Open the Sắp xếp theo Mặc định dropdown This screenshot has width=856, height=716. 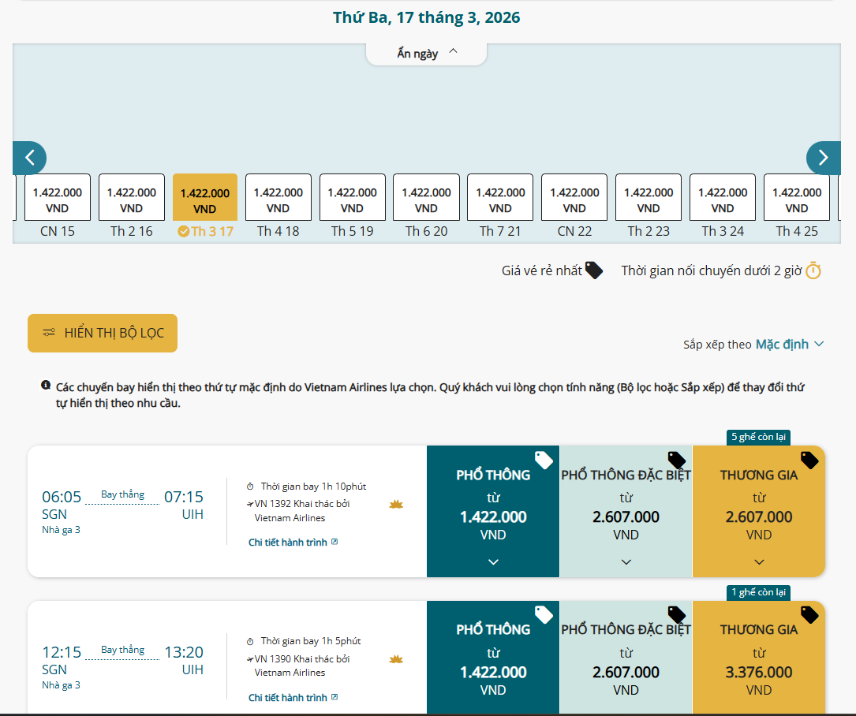788,344
